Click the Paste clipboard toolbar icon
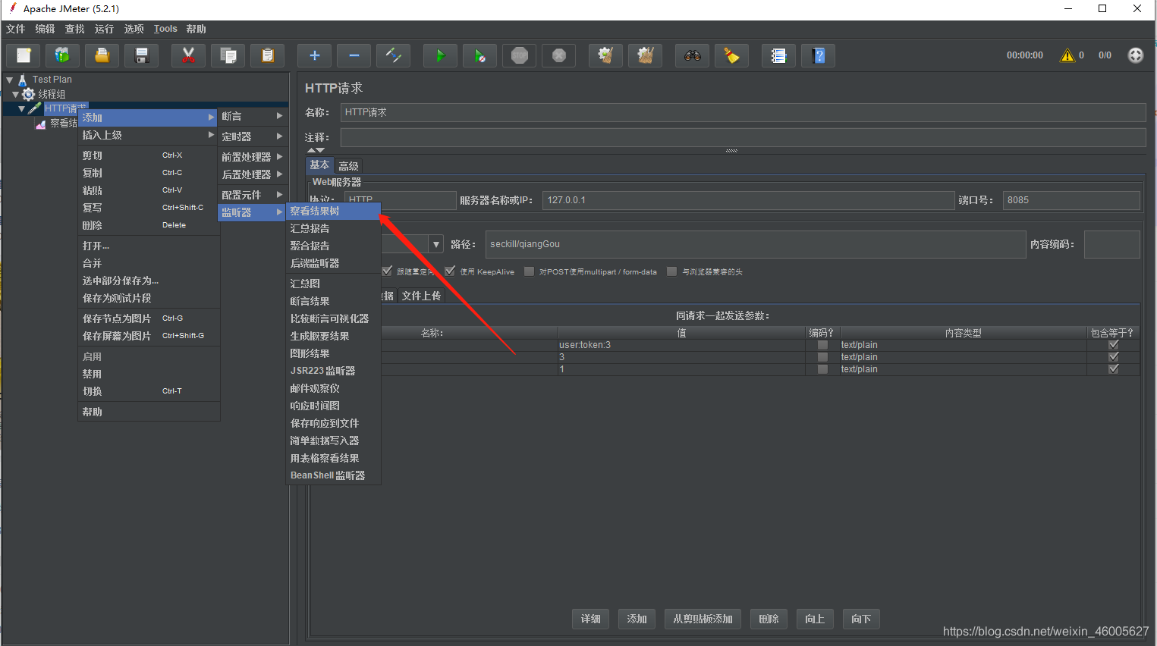Image resolution: width=1157 pixels, height=646 pixels. tap(267, 55)
